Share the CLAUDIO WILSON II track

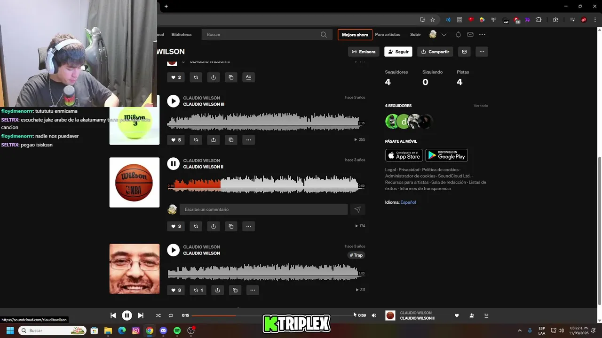pos(214,226)
